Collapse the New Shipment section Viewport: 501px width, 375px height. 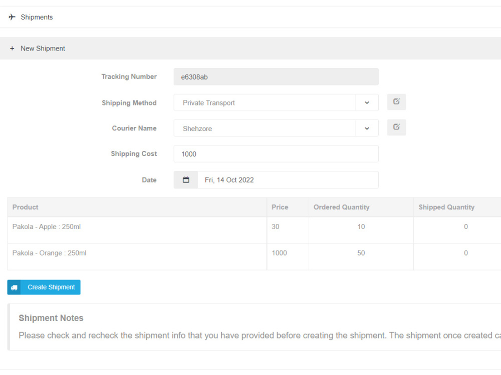(43, 48)
